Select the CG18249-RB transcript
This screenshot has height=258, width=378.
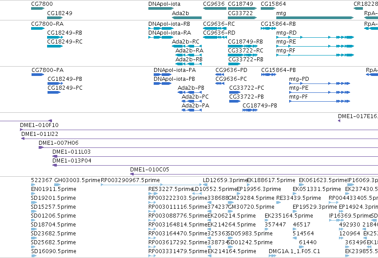(55, 37)
